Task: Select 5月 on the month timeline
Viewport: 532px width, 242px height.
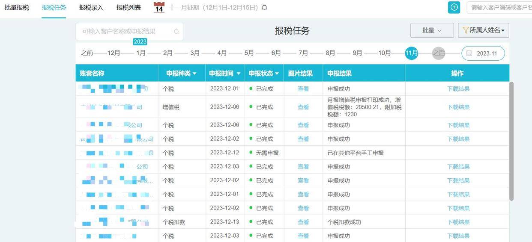Action: 249,53
